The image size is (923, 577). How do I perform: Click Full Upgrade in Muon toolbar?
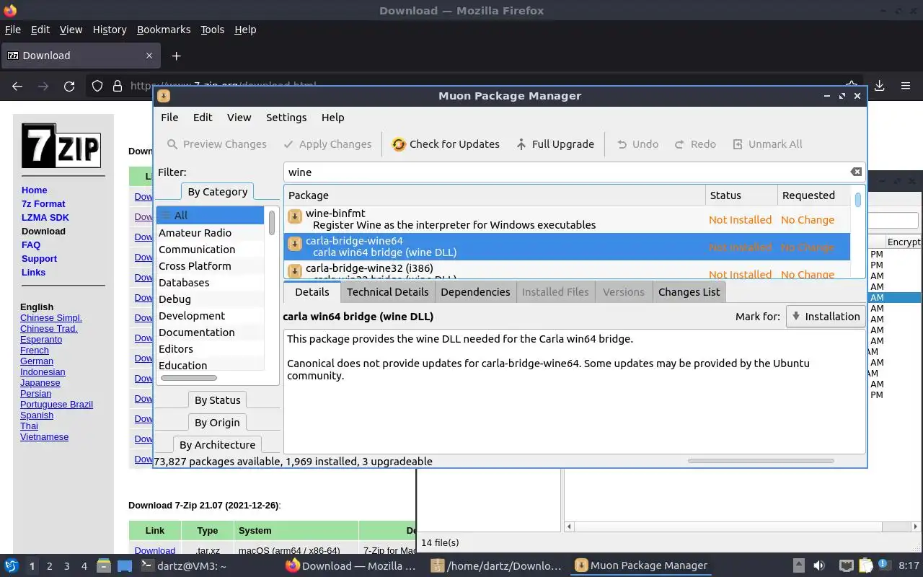(555, 144)
